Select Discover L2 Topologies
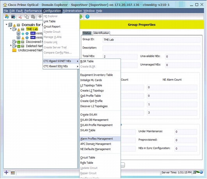The image size is (207, 179). (100, 106)
